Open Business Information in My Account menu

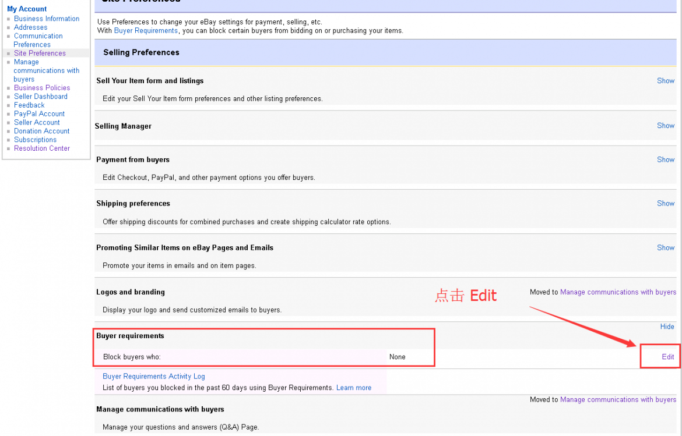coord(47,19)
